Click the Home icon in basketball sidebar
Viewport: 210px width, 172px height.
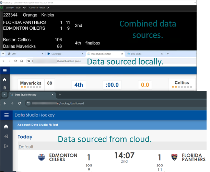pos(4,80)
